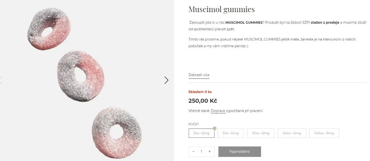Click the quantity number field
Viewport: 370px width, 161px height.
point(201,151)
